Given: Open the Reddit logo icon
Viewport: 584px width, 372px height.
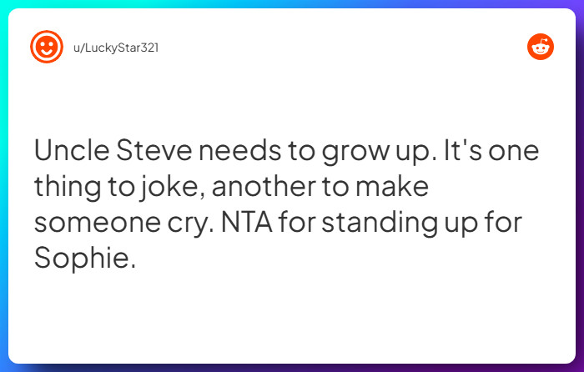Looking at the screenshot, I should tap(541, 47).
